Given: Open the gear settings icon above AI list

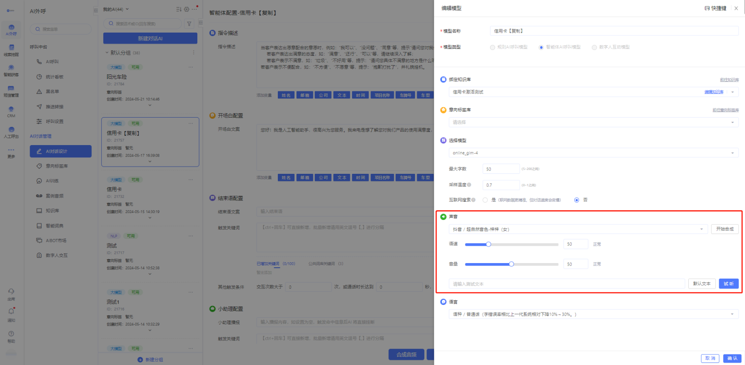Looking at the screenshot, I should point(186,9).
